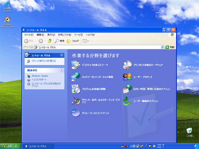
Task: Click the スタート button
Action: coord(10,146)
